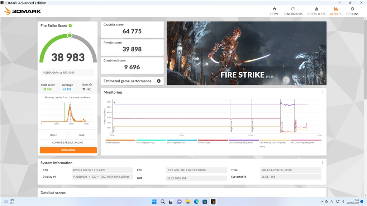Image resolution: width=367 pixels, height=206 pixels.
Task: Toggle GPU Load (%) legend entry
Action: click(213, 142)
